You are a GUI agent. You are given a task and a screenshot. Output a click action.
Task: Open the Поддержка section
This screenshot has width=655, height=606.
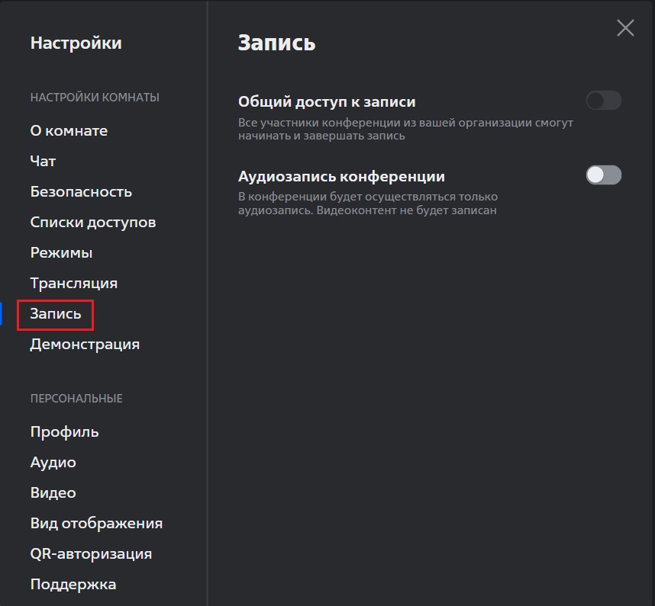[x=73, y=585]
